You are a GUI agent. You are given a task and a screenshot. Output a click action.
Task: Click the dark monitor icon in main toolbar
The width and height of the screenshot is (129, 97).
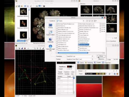(x=44, y=6)
